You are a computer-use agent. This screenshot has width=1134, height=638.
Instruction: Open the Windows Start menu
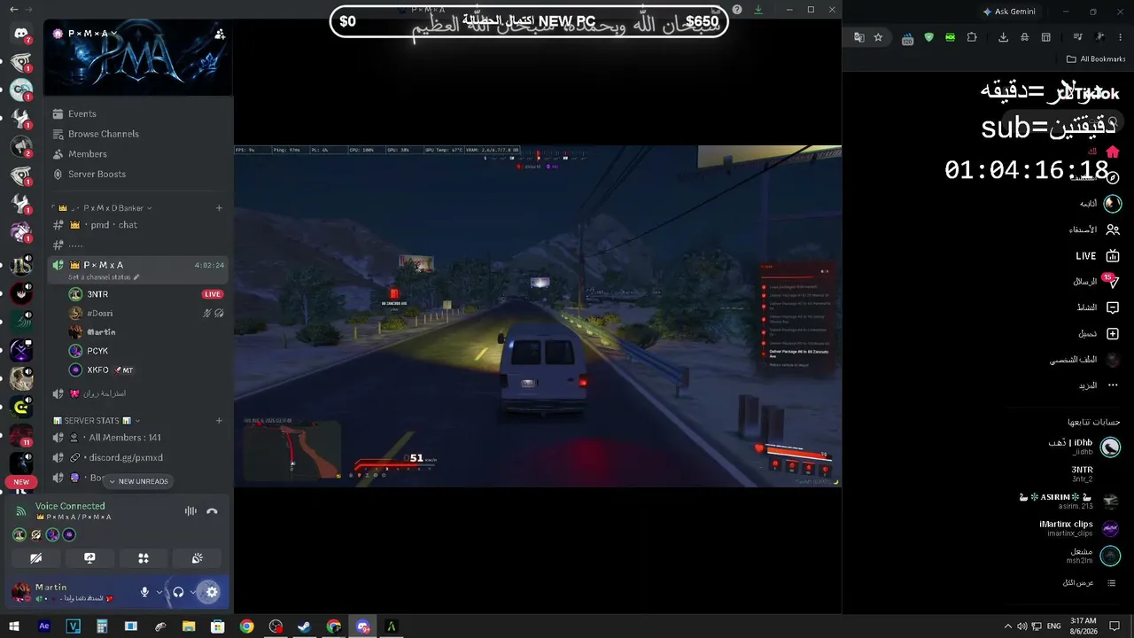[14, 626]
